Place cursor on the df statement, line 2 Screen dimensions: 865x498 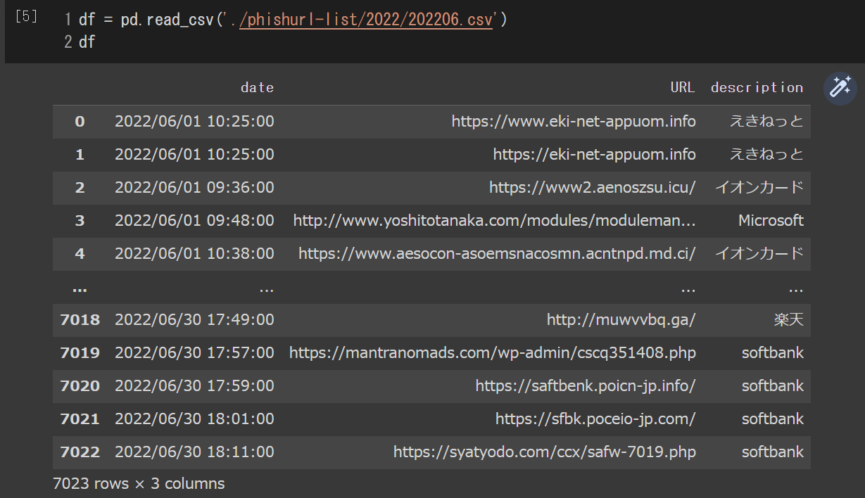(87, 41)
